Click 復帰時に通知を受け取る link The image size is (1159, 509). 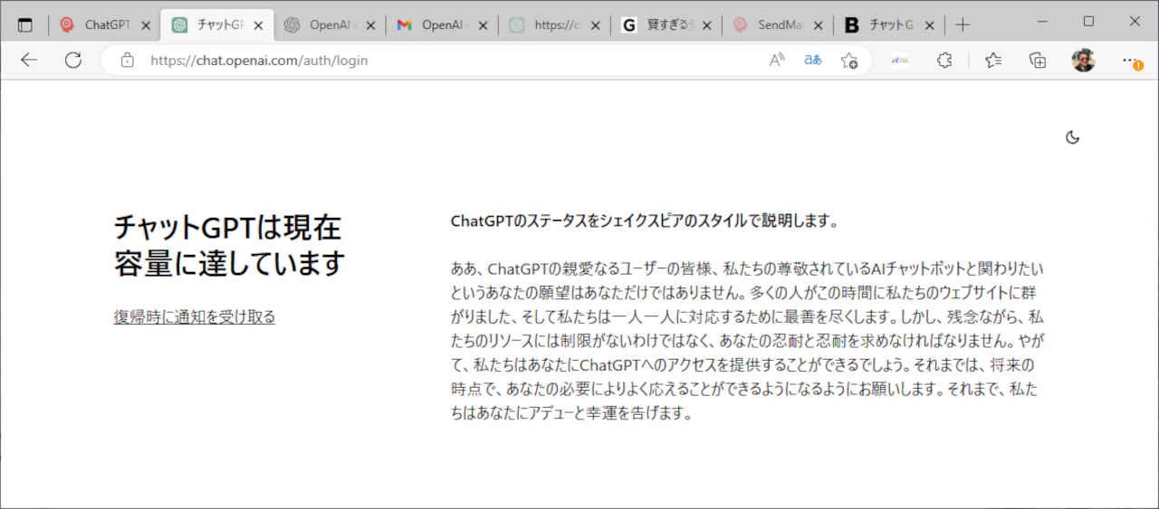(195, 317)
